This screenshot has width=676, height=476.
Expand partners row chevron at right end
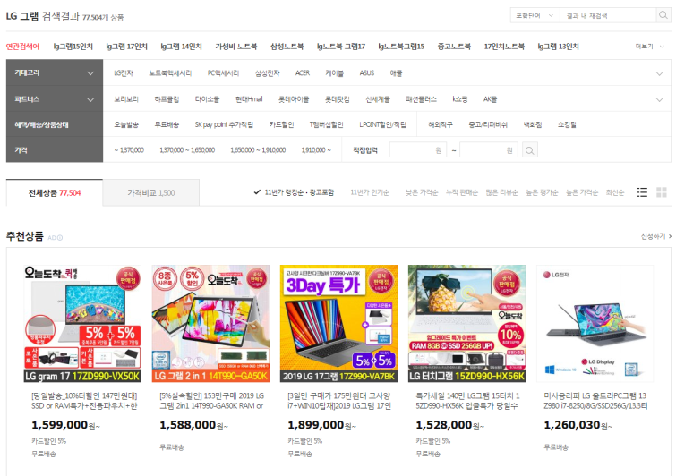[659, 100]
